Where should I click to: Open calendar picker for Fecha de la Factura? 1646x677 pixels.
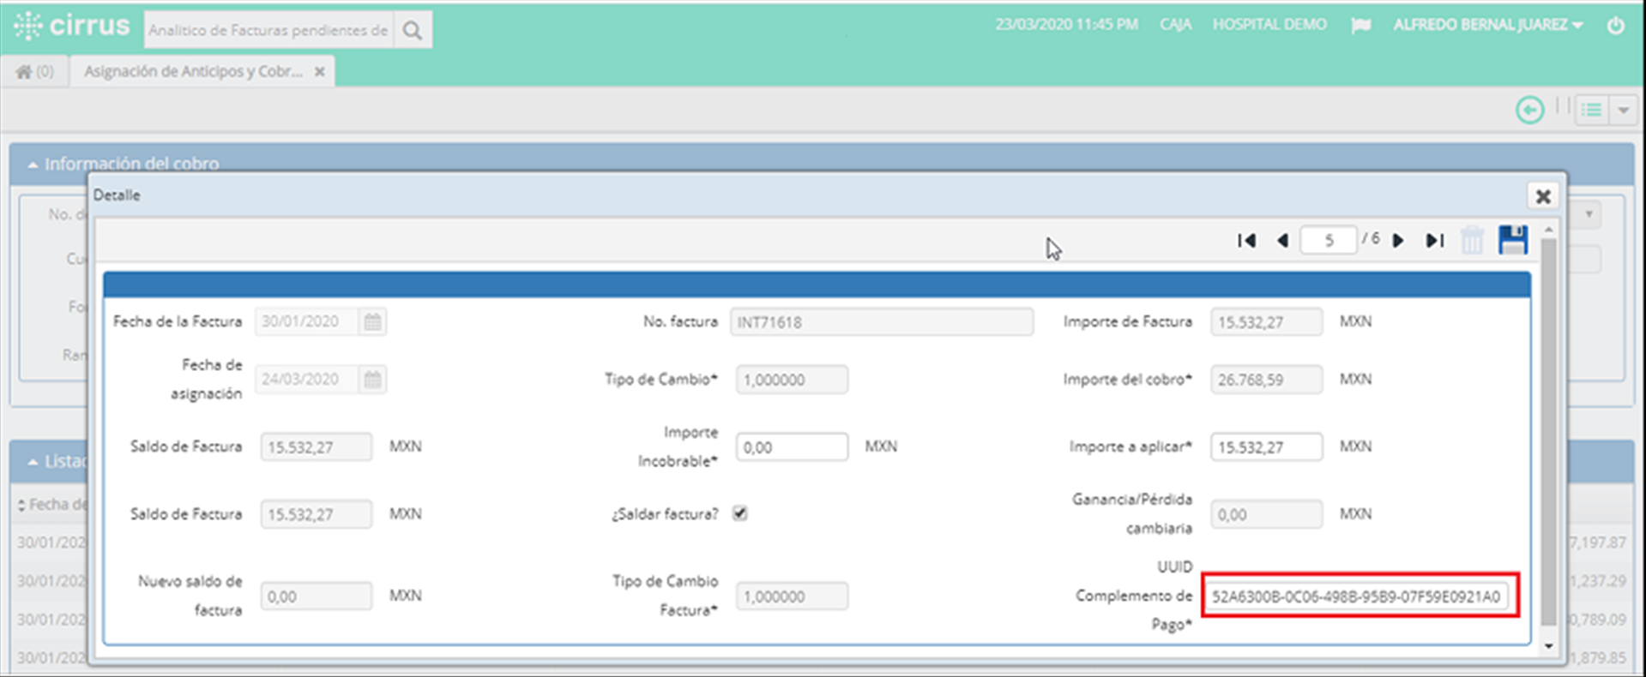[x=372, y=321]
